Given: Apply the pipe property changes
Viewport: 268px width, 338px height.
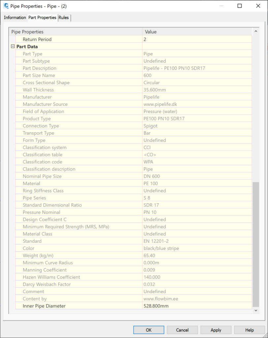Looking at the screenshot, I should click(x=216, y=330).
